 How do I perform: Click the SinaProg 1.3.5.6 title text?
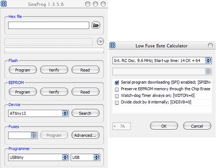click(x=46, y=4)
